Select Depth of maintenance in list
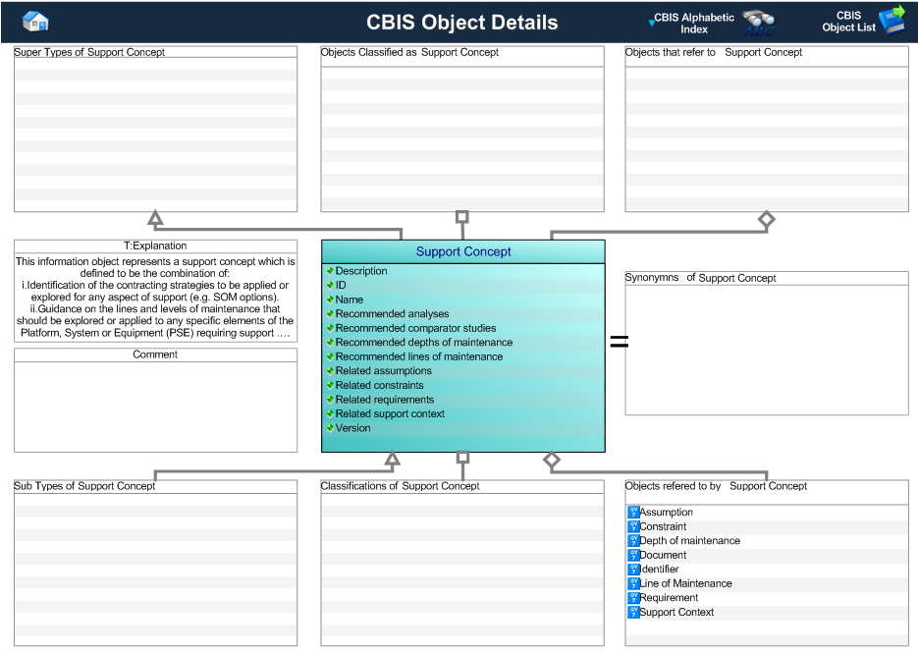The width and height of the screenshot is (918, 654). 689,540
